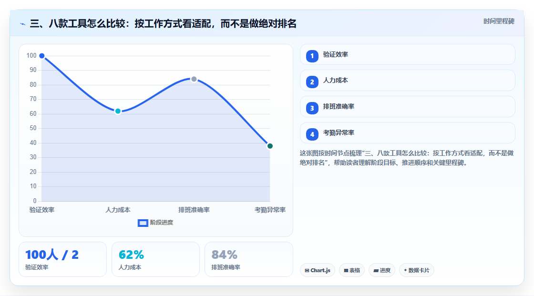534x296 pixels.
Task: Click the 时间里程碑 label in header
Action: (499, 21)
